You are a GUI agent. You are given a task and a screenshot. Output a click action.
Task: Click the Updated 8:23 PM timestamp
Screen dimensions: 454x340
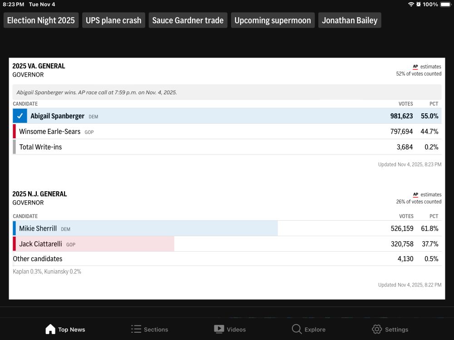410,165
